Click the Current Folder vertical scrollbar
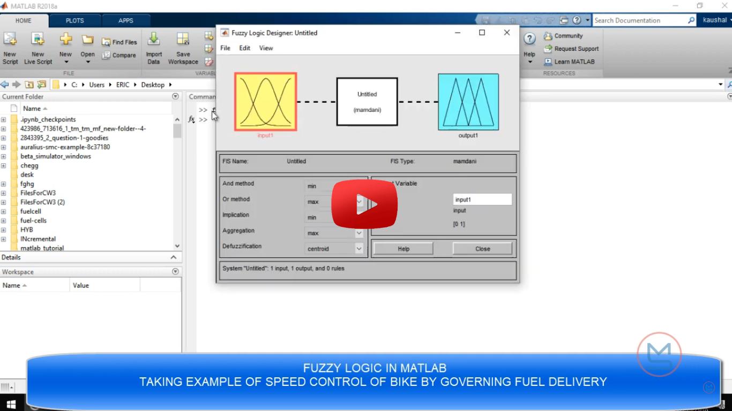This screenshot has width=732, height=411. pyautogui.click(x=177, y=182)
